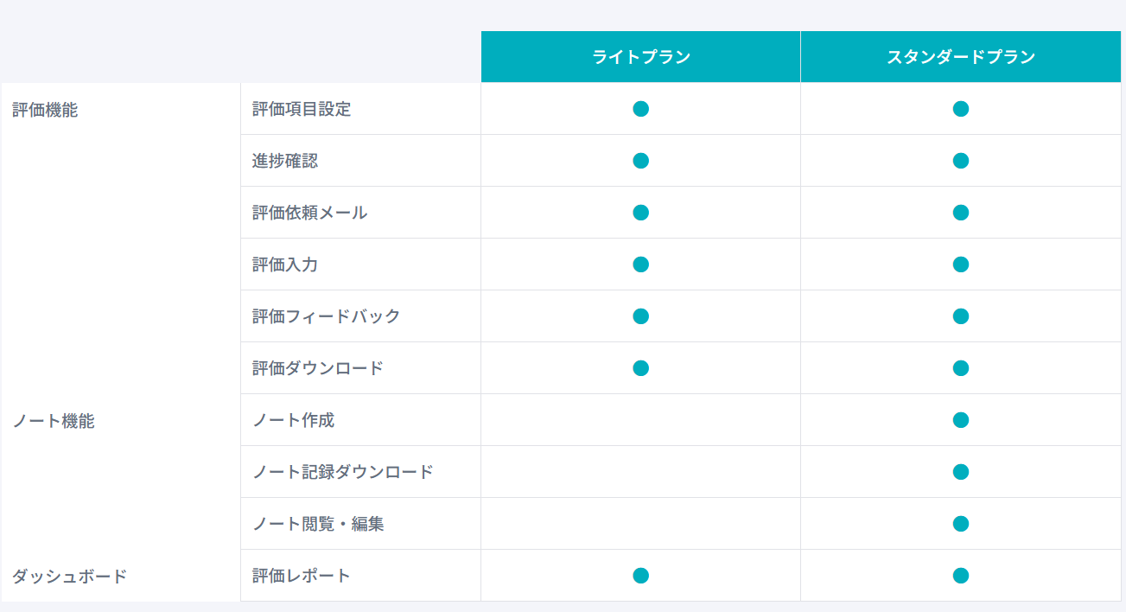This screenshot has height=612, width=1126.
Task: Select the ノート機能 category label
Action: point(54,421)
